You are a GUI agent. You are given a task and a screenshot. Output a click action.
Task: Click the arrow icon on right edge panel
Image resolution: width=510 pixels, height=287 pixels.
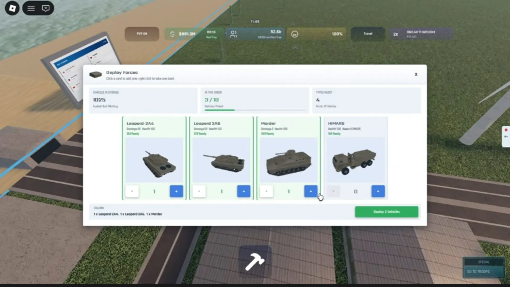(506, 137)
